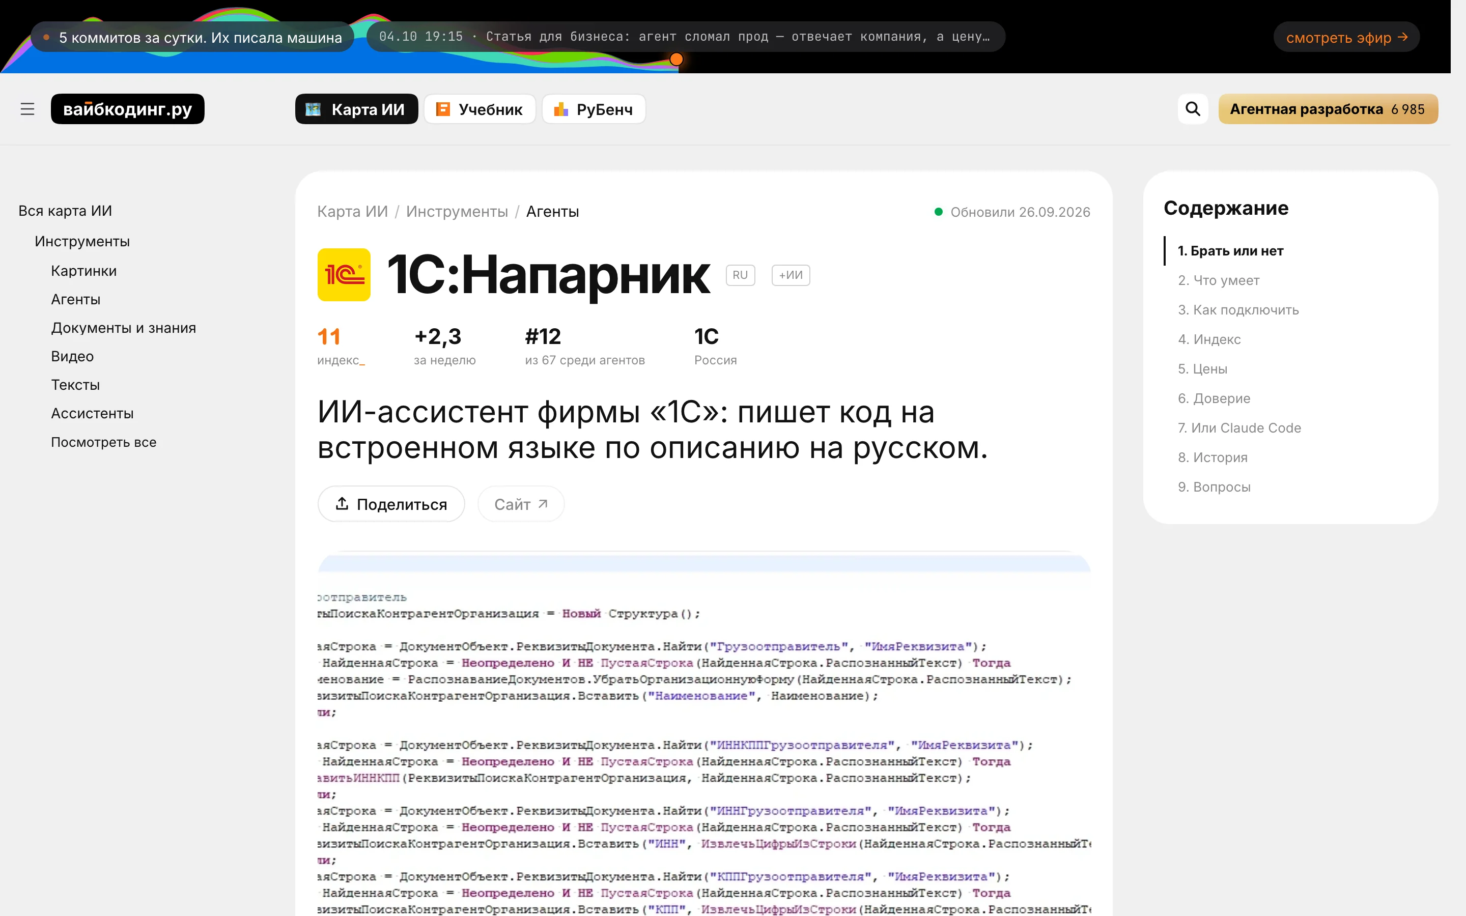Open the hamburger menu icon
Image resolution: width=1466 pixels, height=916 pixels.
(x=27, y=109)
